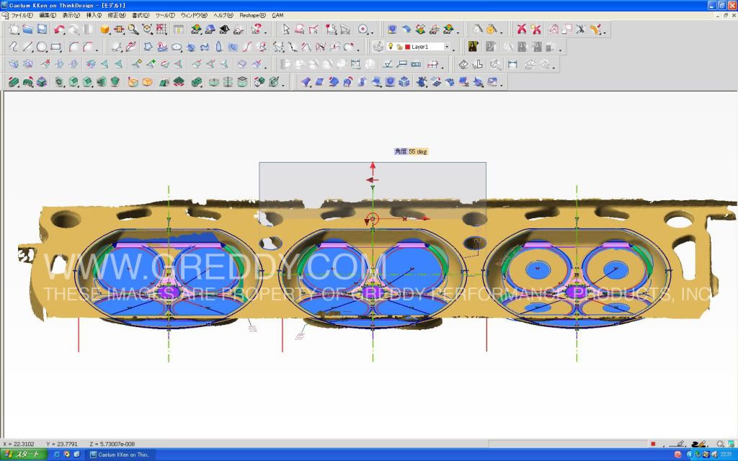Click the blue bottle-shaped tool icon
The image size is (738, 461).
[x=219, y=47]
